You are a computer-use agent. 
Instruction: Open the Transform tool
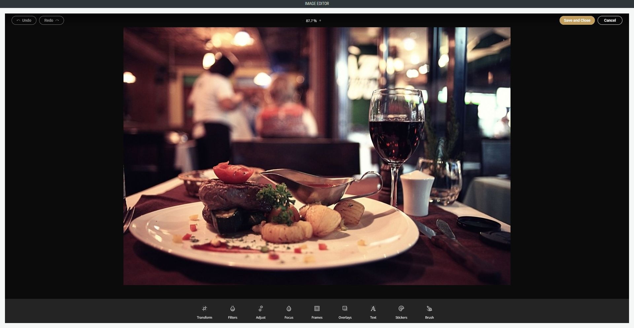tap(204, 312)
